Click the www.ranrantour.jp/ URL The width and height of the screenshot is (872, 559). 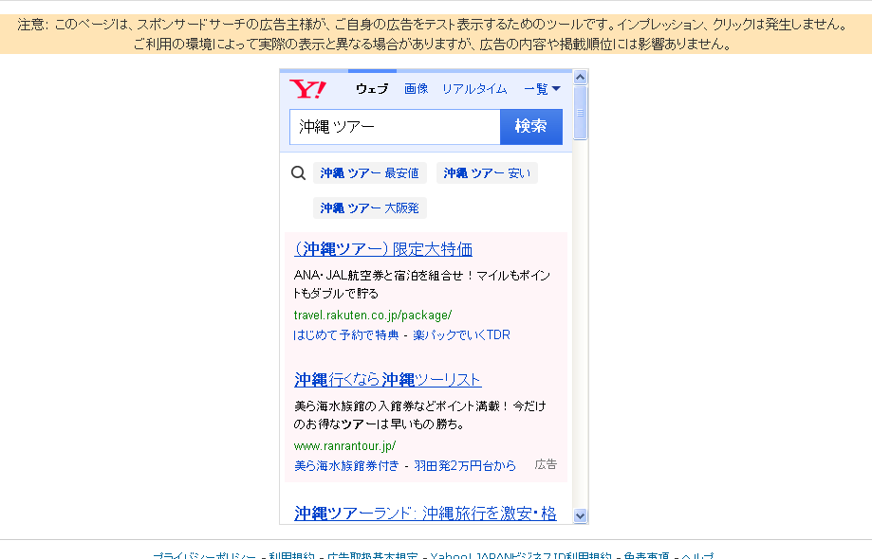pyautogui.click(x=344, y=445)
